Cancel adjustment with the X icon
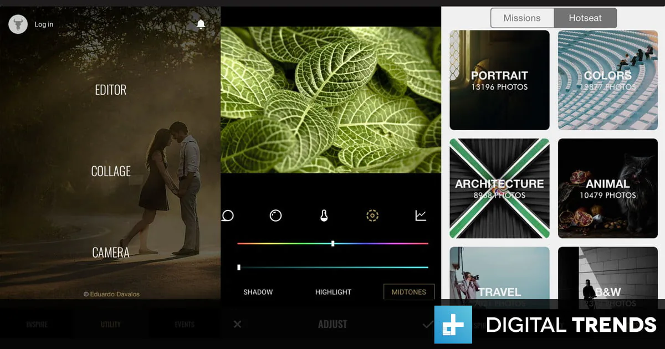The image size is (665, 349). 237,324
